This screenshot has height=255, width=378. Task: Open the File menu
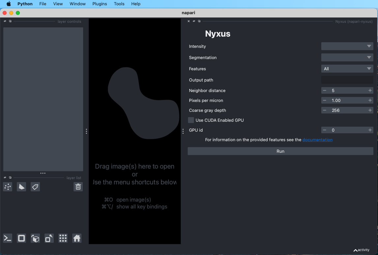[43, 4]
